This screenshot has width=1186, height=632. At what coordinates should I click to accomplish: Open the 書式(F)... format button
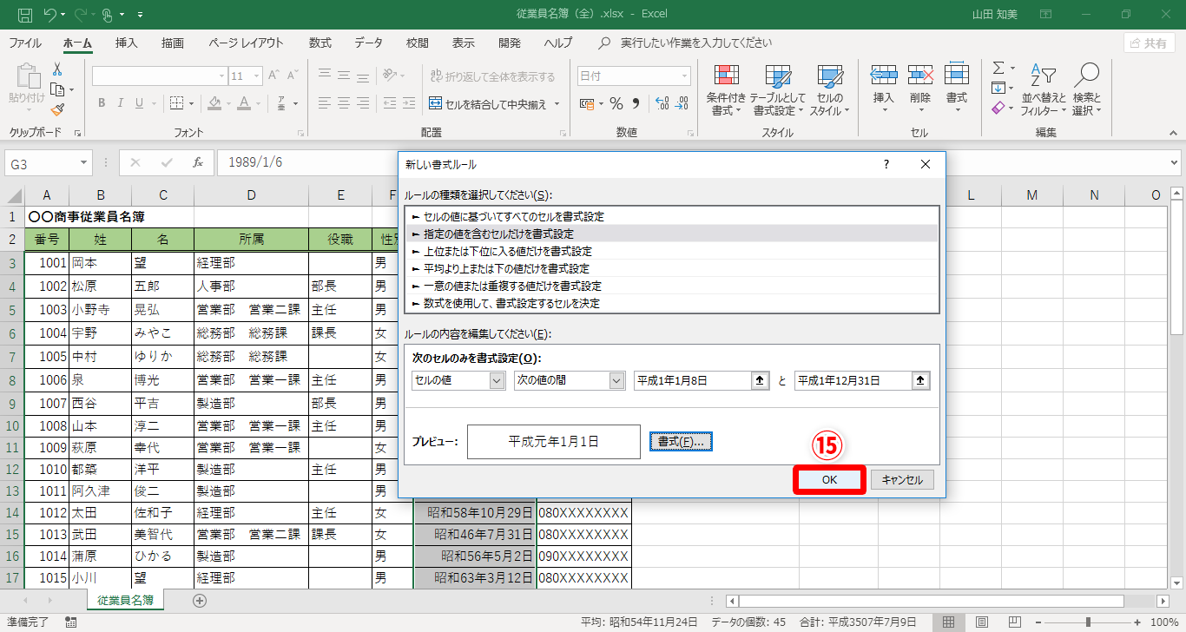pos(682,442)
